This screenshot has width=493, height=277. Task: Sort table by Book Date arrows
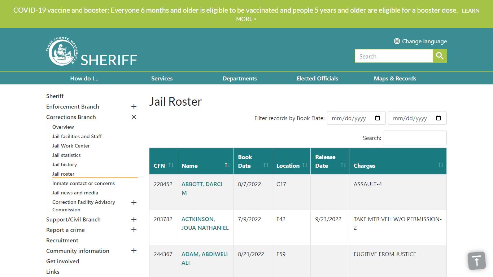pyautogui.click(x=266, y=165)
